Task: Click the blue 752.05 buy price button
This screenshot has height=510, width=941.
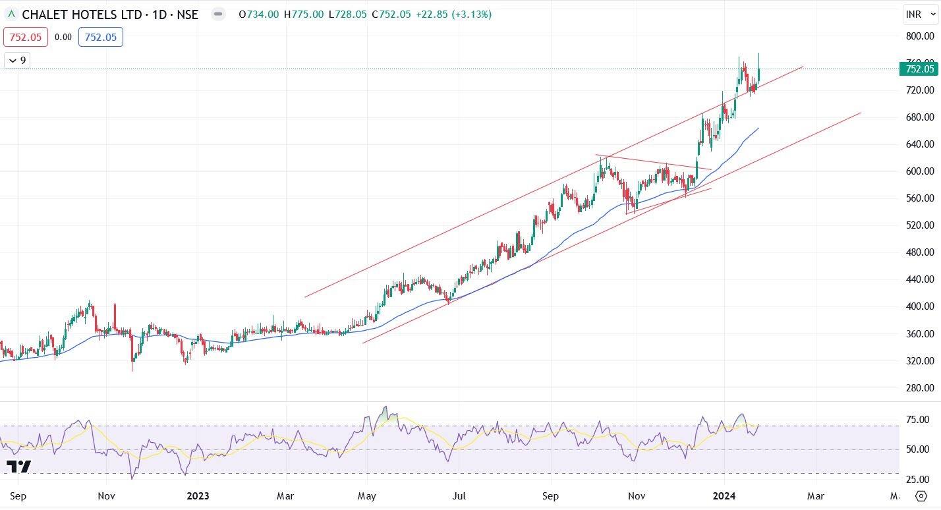Action: 101,37
